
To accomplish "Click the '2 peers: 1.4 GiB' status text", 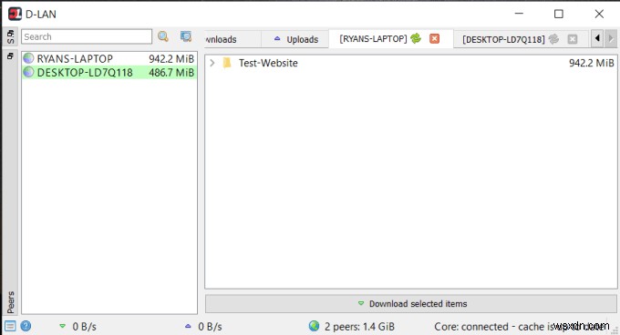I will 359,327.
